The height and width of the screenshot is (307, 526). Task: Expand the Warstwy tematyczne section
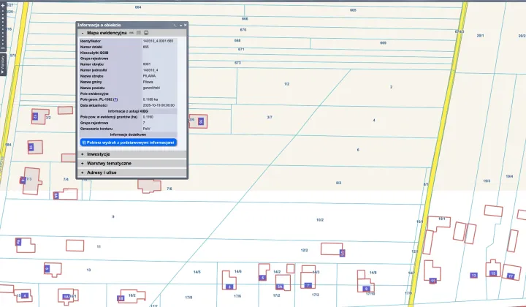coord(83,164)
